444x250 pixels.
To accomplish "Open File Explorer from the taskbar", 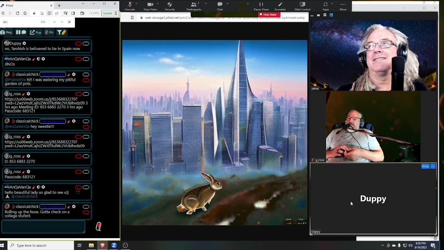I will coord(91,245).
